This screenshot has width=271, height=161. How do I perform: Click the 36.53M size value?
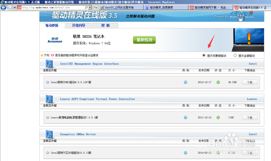[232, 82]
